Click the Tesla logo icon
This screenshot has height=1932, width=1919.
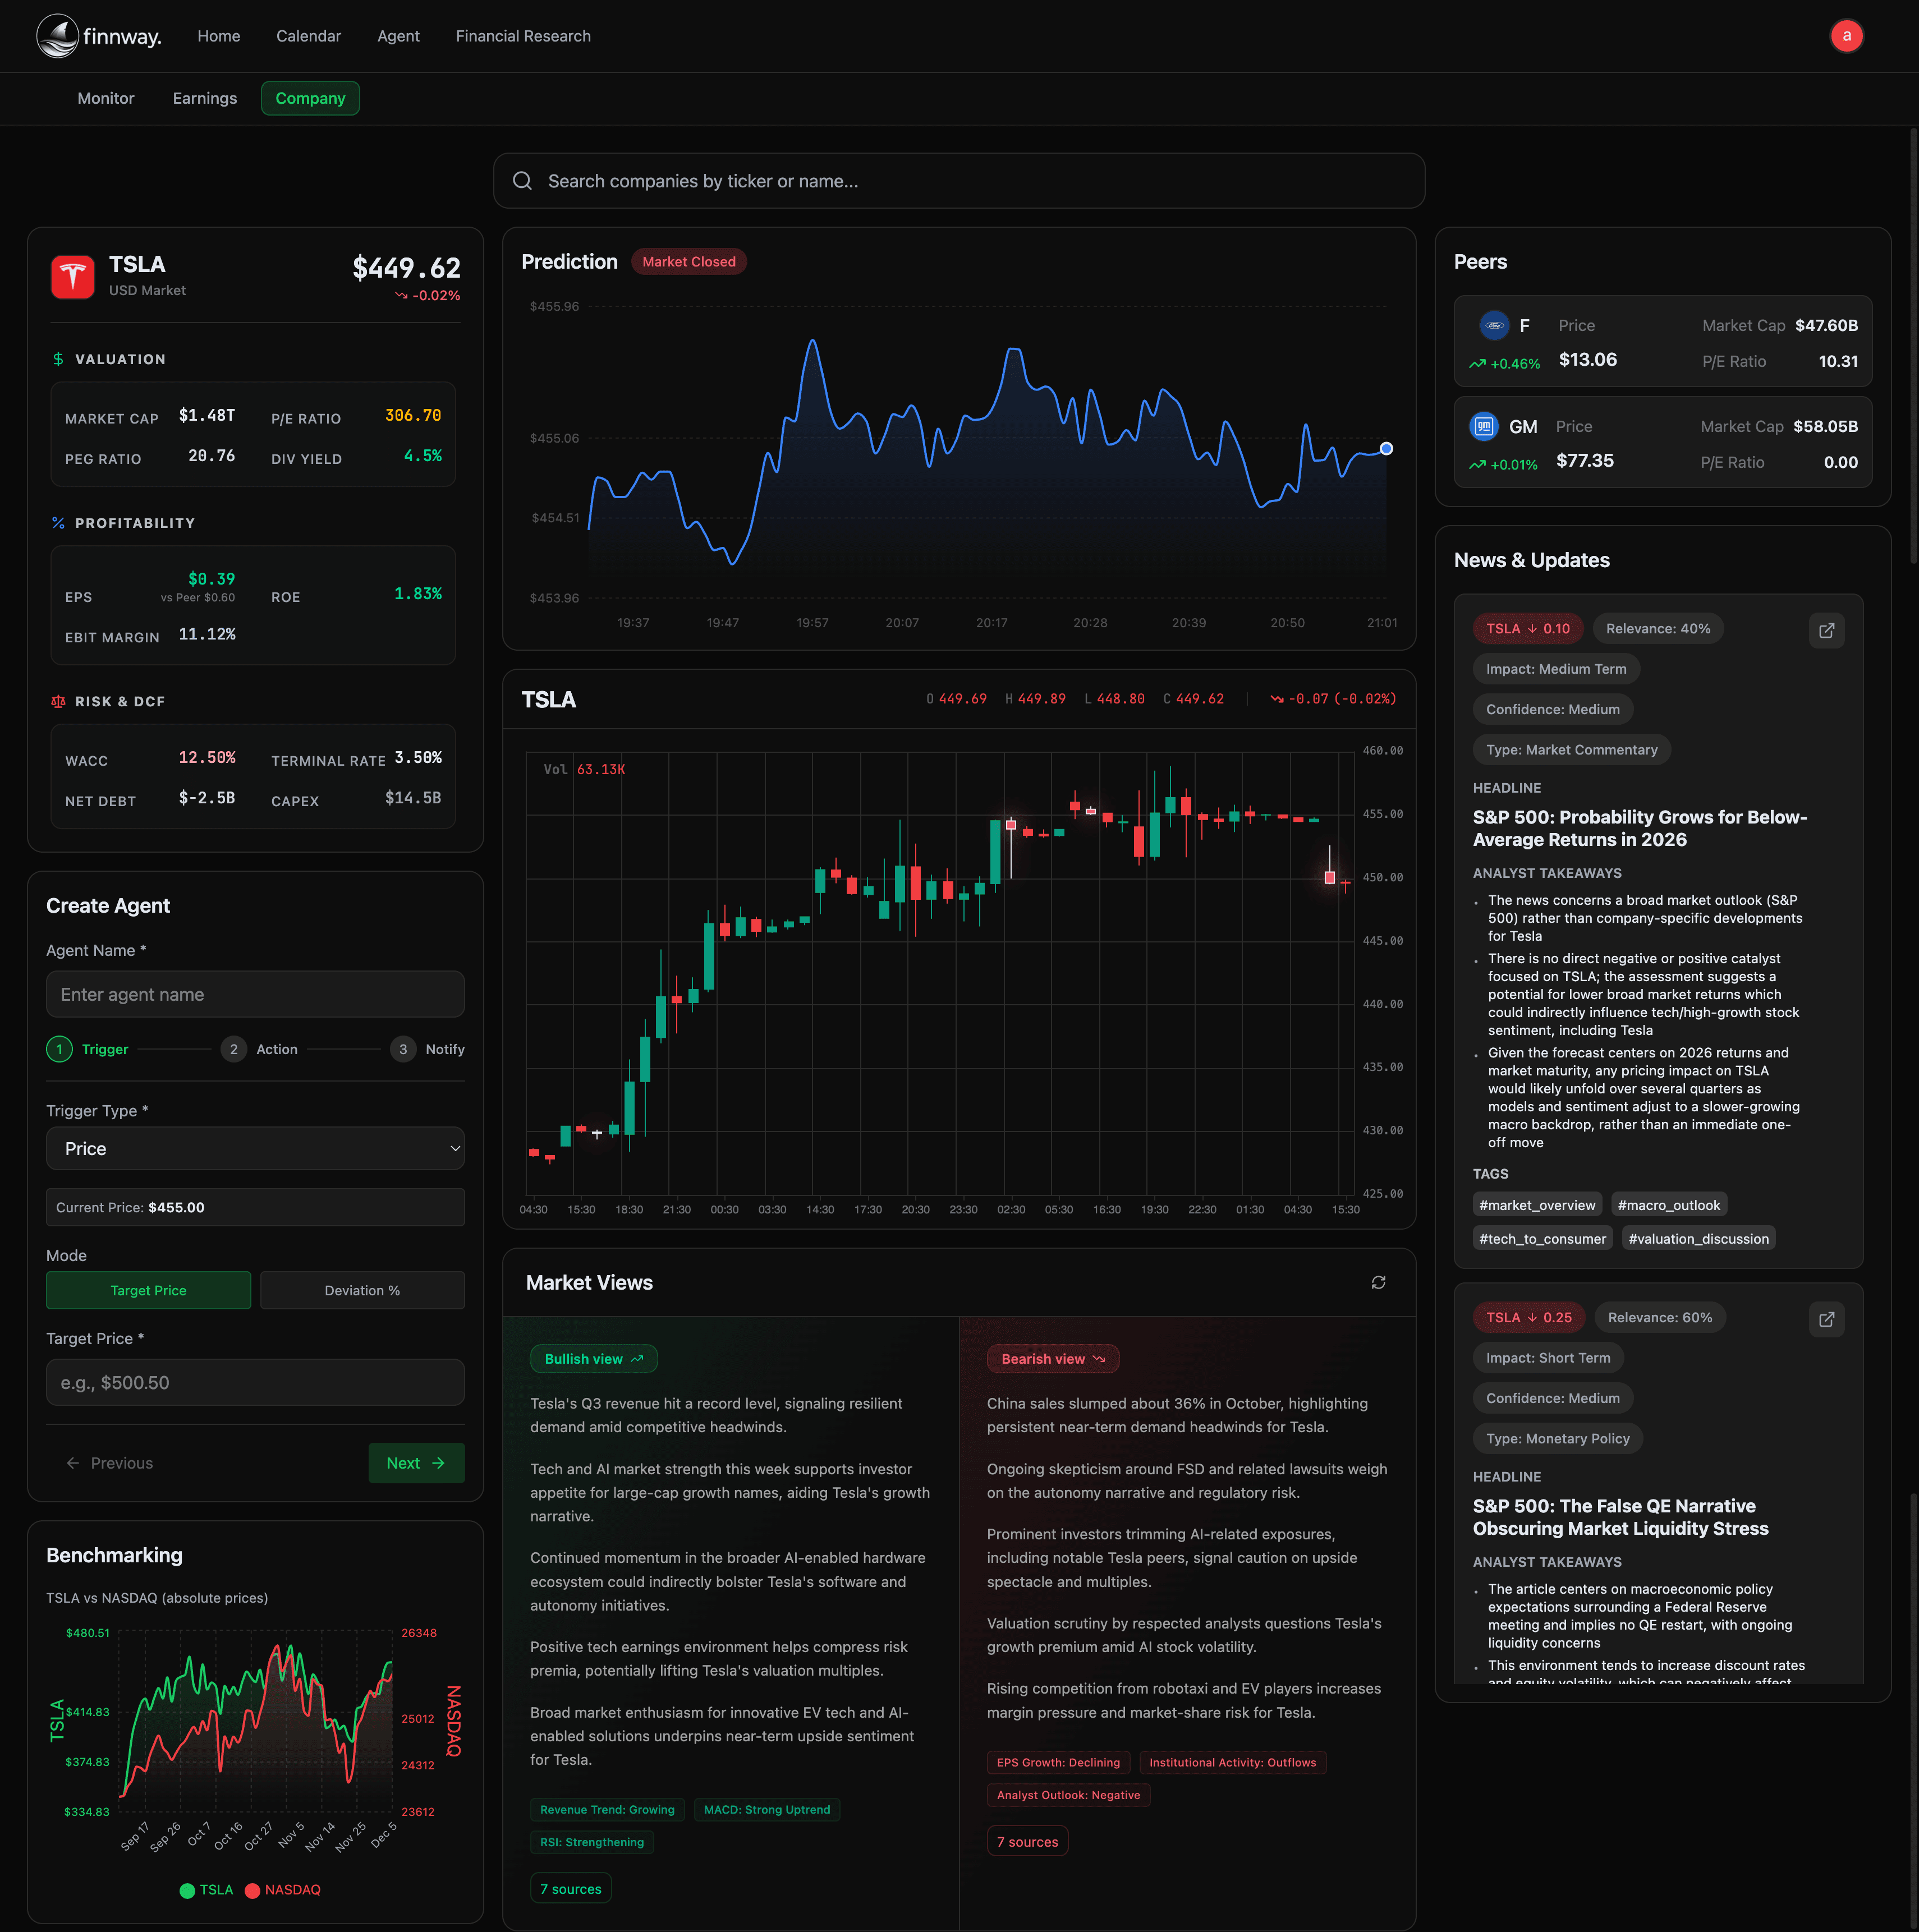(x=73, y=277)
